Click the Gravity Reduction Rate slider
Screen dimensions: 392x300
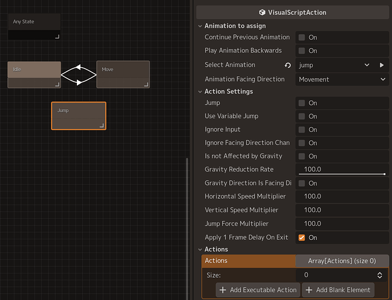tap(342, 174)
